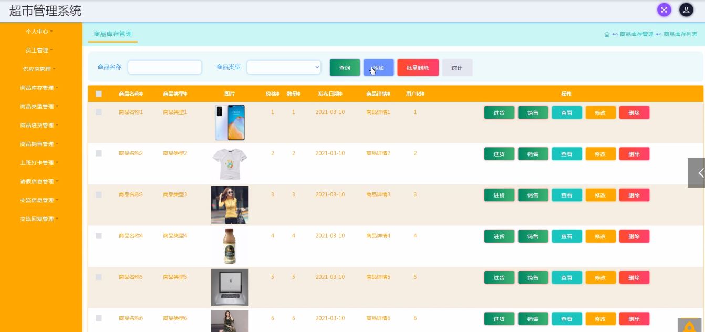Screen dimensions: 705x332
Task: Check the row for 商品名称3
Action: tap(99, 194)
